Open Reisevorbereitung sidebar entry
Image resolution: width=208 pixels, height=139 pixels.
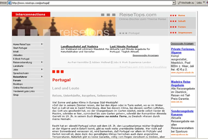coord(22,62)
